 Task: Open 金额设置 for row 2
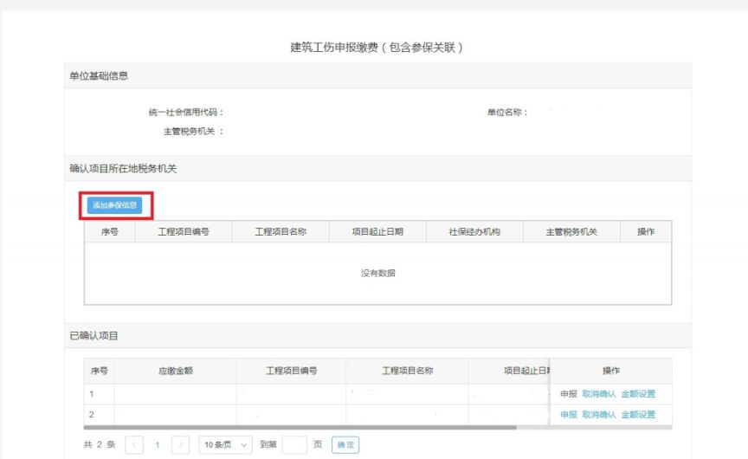(x=638, y=415)
